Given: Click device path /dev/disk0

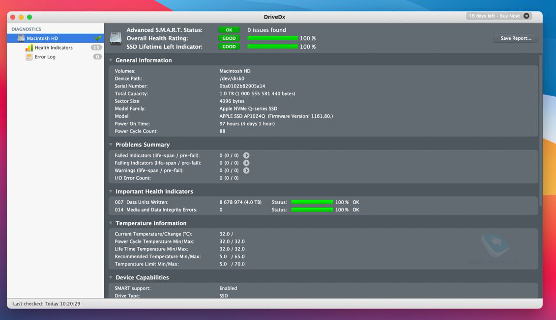Looking at the screenshot, I should tap(232, 79).
